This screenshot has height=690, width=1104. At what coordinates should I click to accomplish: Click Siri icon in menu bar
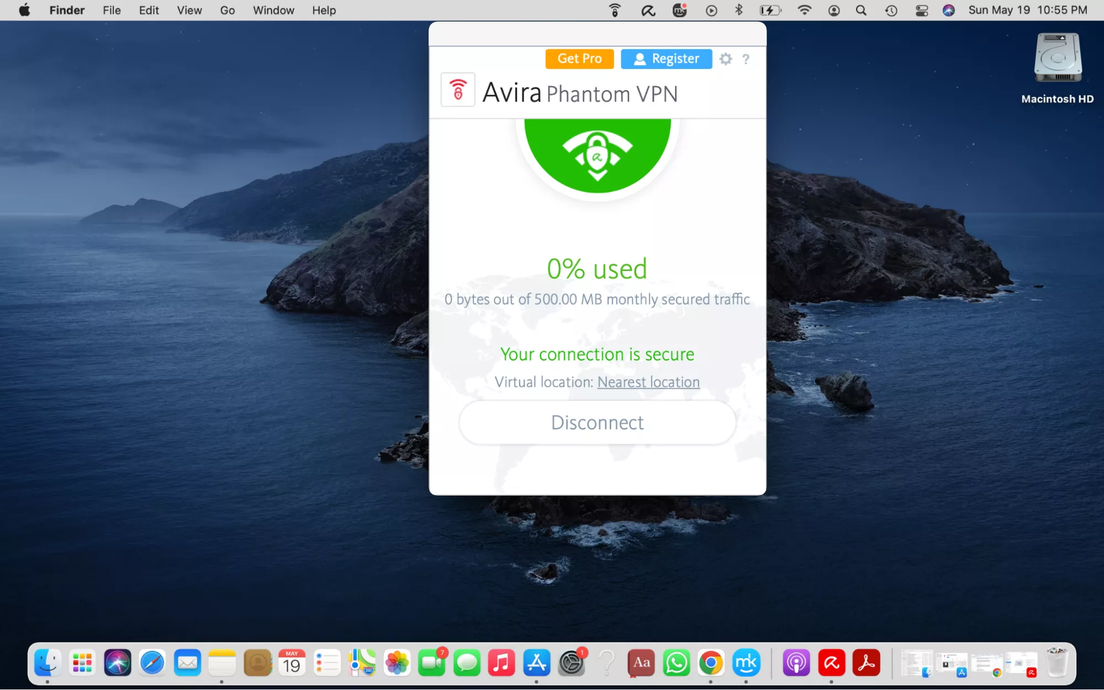coord(949,10)
